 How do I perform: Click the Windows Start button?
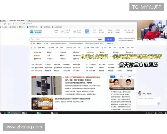[x=1, y=113]
